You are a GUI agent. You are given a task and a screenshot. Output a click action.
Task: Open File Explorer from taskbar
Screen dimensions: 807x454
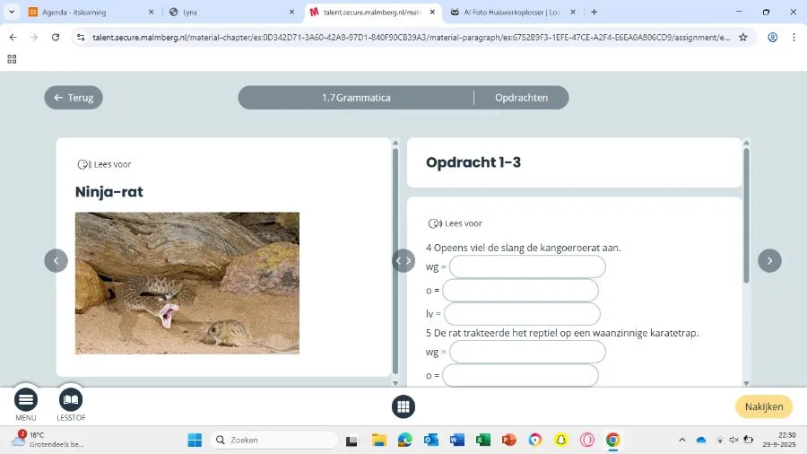point(379,441)
